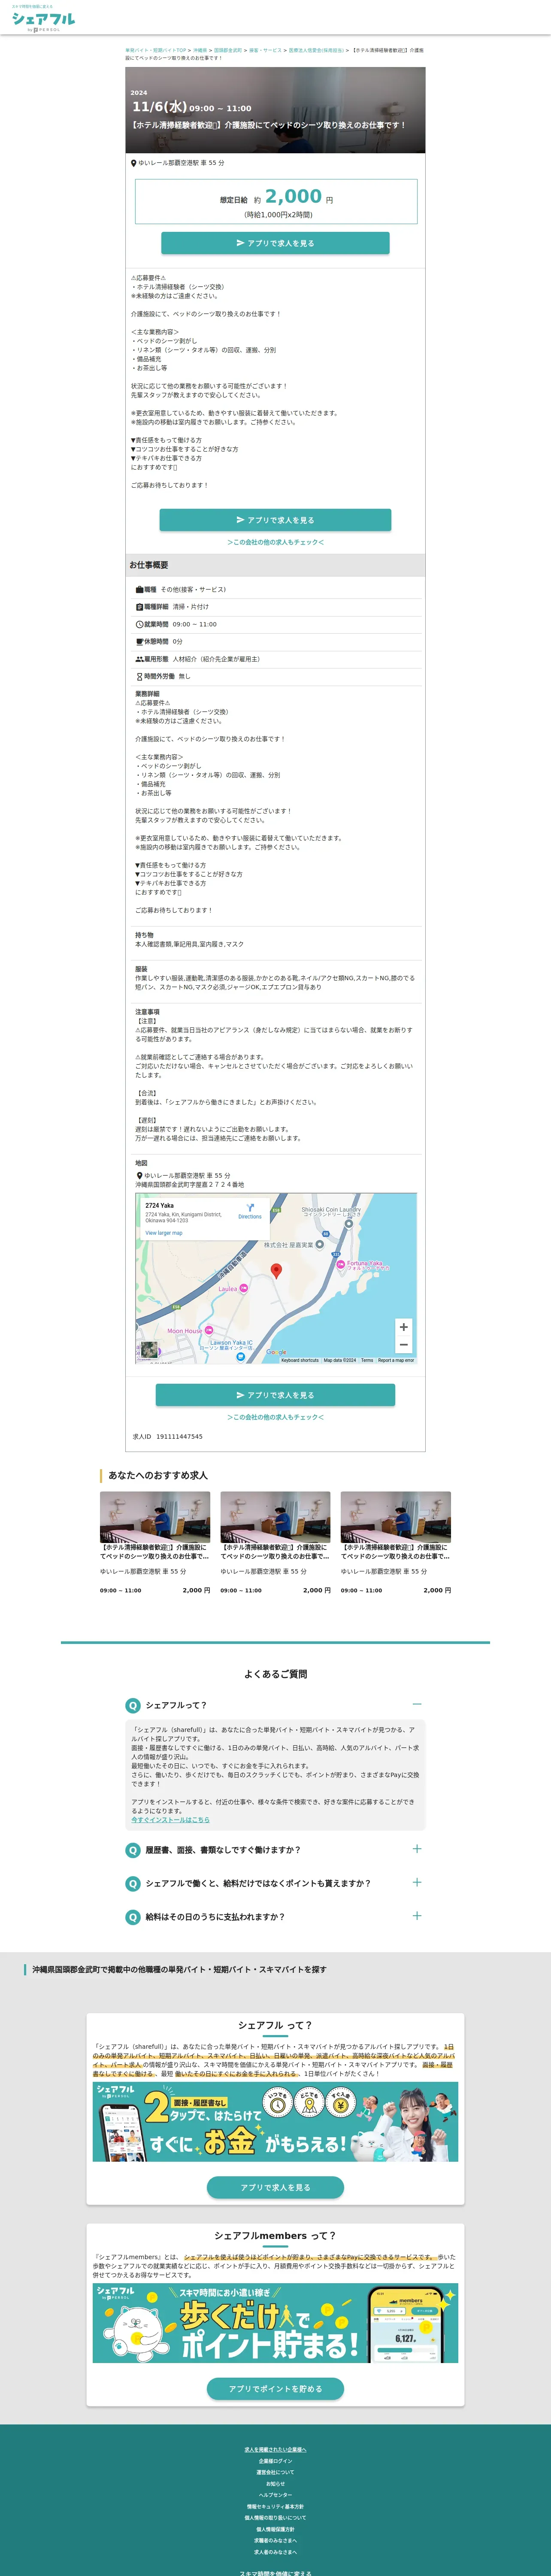Screen dimensions: 551x2576
Task: Click the job header photo banner
Action: 275,110
